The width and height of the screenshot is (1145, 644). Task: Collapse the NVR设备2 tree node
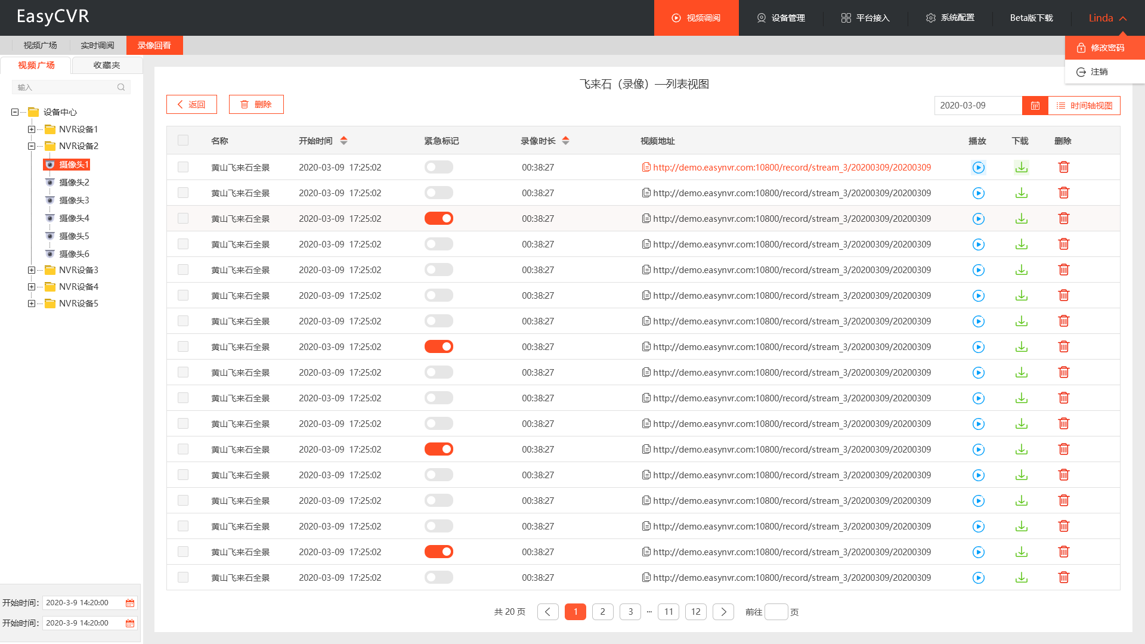32,146
